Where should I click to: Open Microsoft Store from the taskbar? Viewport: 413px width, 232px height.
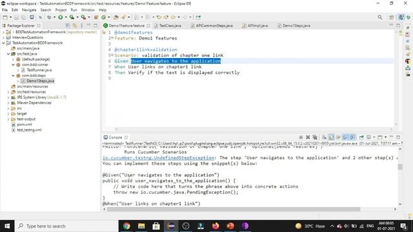click(x=156, y=226)
